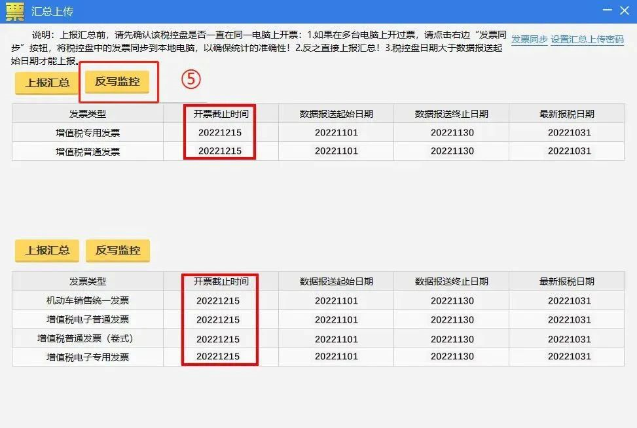Select the 增值税电子普通发票 row

pos(88,320)
